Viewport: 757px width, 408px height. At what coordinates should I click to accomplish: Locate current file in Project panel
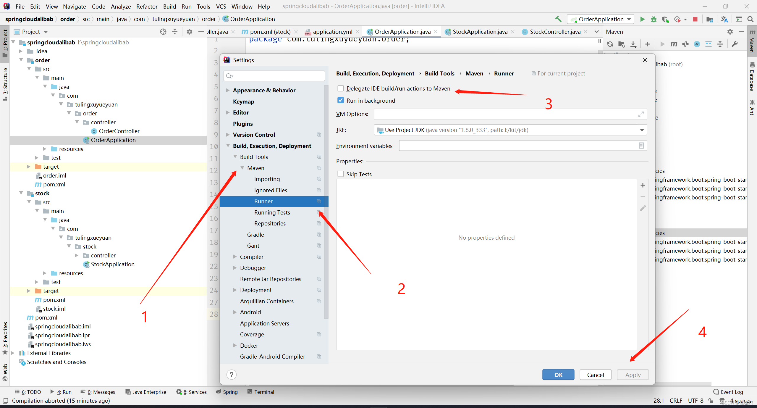click(x=163, y=32)
